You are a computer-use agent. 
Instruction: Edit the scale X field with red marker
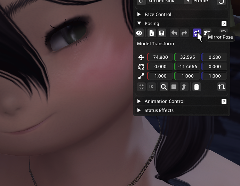coord(160,76)
